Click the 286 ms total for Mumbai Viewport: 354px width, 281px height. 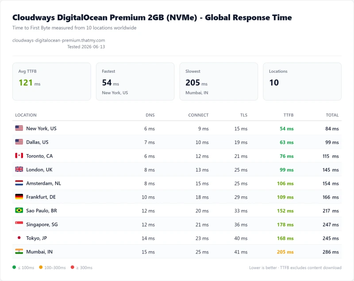(x=331, y=252)
